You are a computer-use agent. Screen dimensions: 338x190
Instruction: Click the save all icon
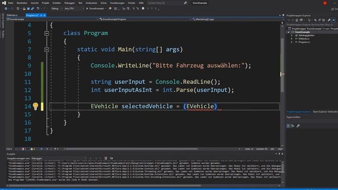coord(32,8)
